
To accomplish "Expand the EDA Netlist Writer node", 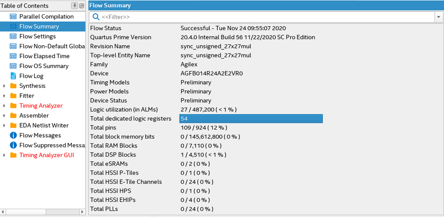I will [4, 125].
